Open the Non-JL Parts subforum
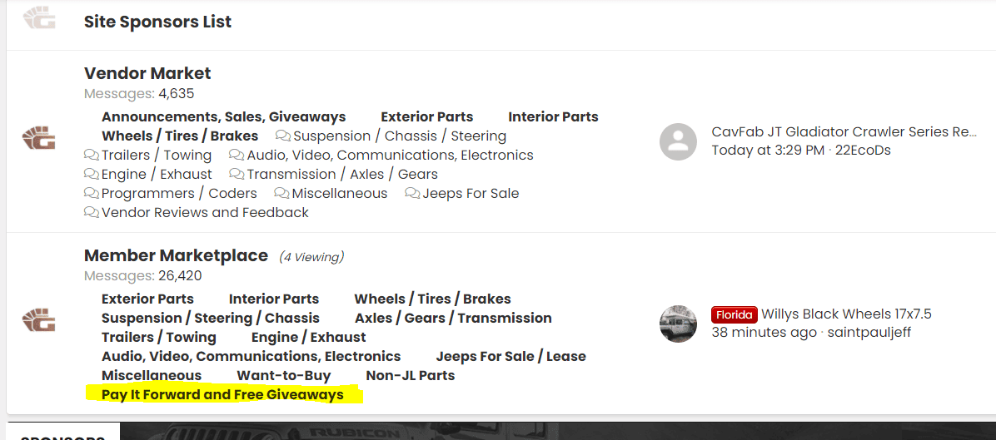 411,375
